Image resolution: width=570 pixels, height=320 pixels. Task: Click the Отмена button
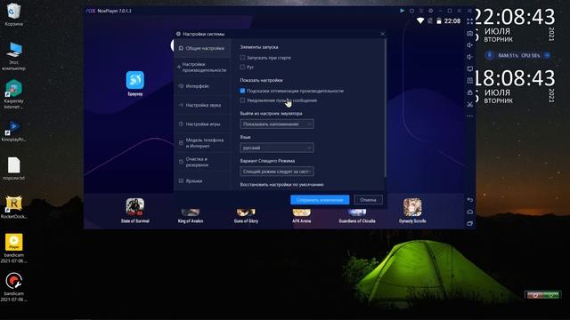pos(368,200)
